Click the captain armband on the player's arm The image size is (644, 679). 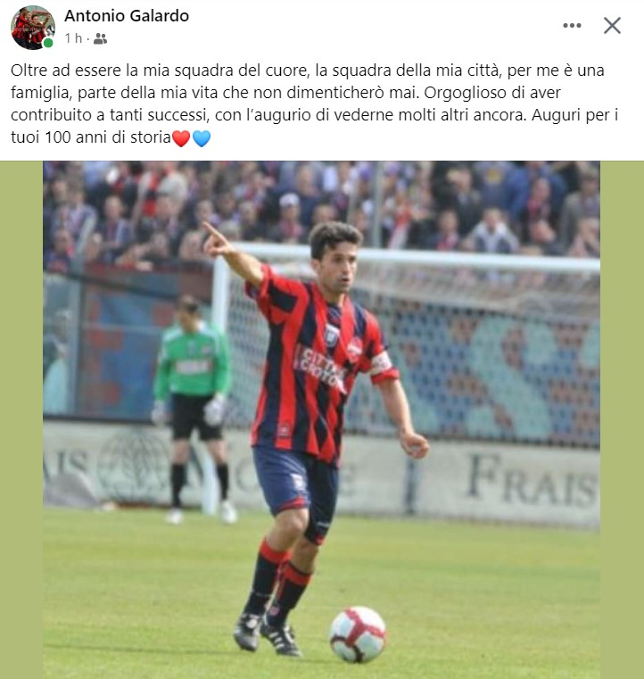pos(381,363)
